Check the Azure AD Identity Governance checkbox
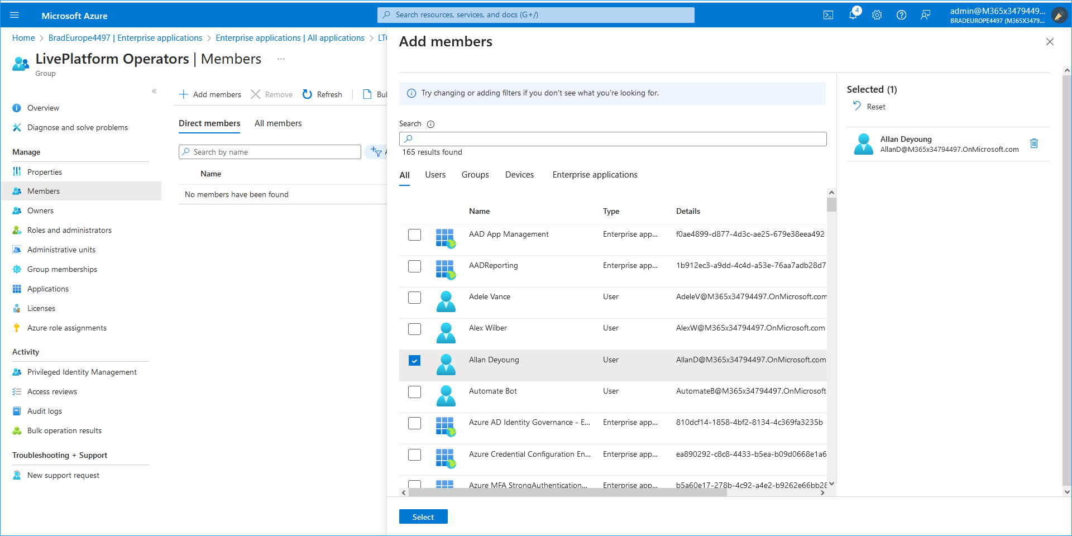The image size is (1072, 536). click(414, 423)
